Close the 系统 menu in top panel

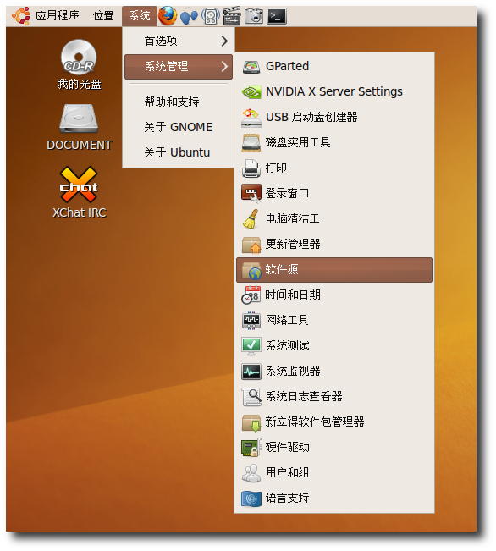point(139,16)
